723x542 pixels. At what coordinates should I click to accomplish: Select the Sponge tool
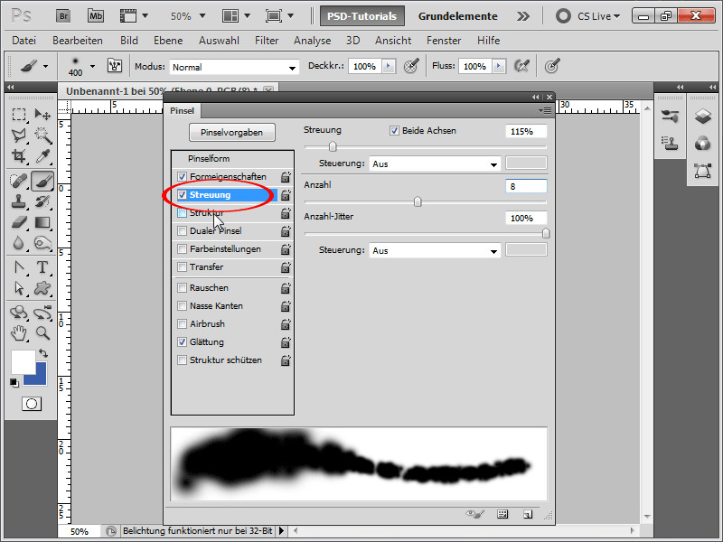coord(42,243)
